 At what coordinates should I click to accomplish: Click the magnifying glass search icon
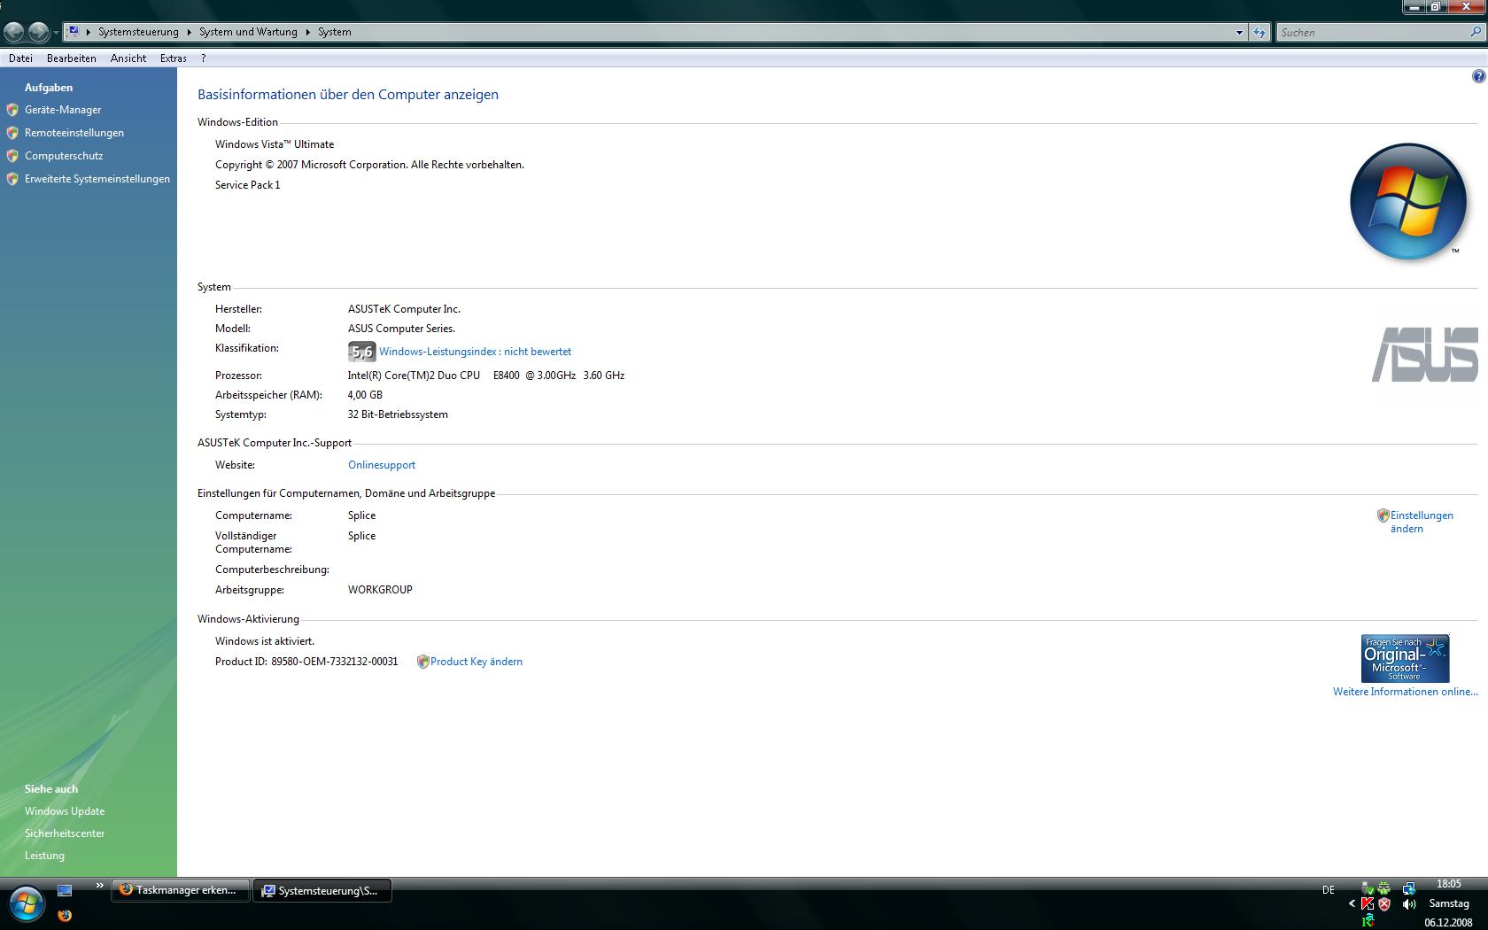[x=1476, y=32]
